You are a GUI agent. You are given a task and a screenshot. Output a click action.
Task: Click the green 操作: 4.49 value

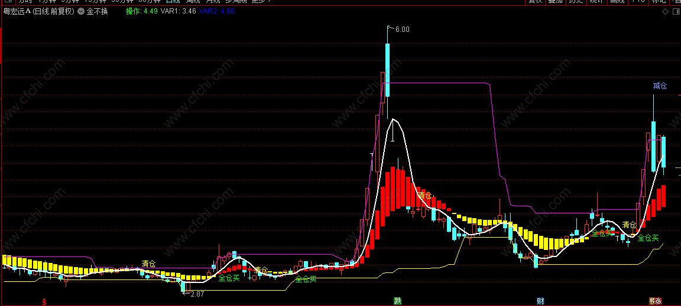point(142,11)
